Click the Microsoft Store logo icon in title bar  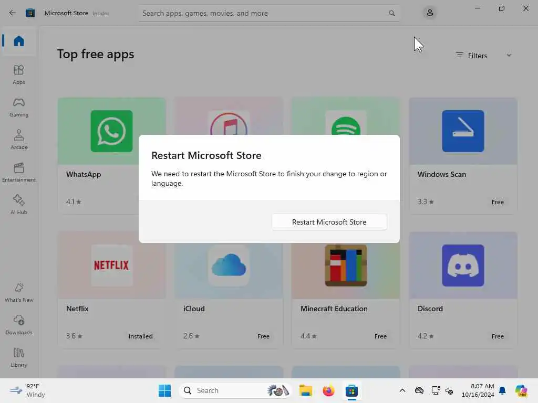pos(30,13)
